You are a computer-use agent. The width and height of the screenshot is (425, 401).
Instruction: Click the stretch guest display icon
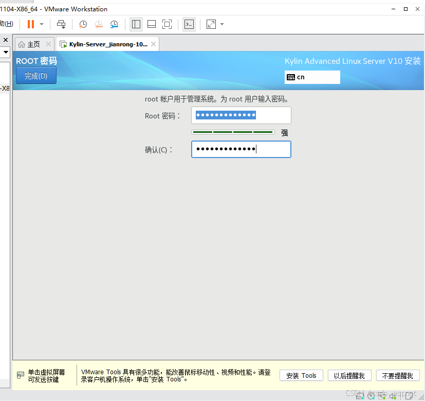(x=211, y=24)
